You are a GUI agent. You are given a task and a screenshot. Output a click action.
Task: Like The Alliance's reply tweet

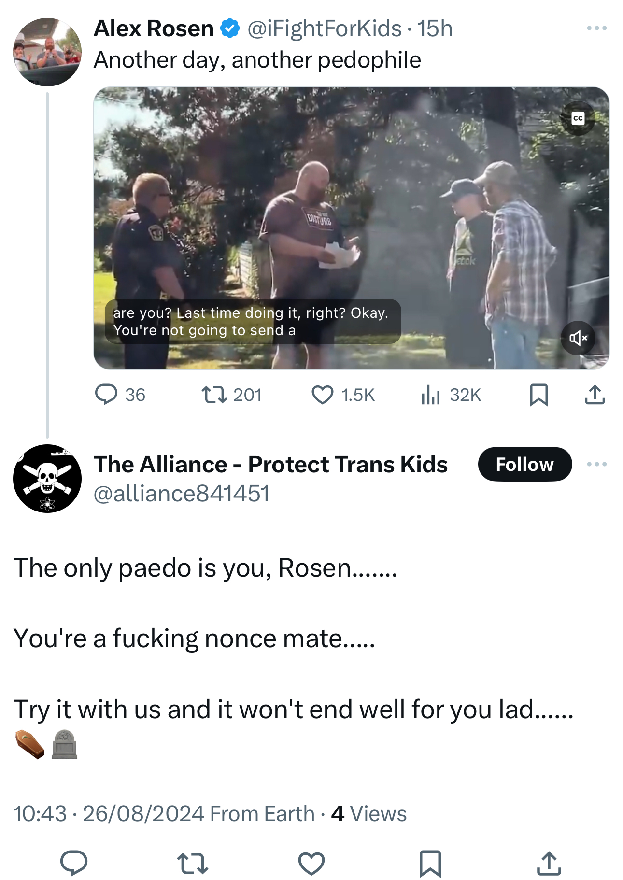tap(311, 863)
